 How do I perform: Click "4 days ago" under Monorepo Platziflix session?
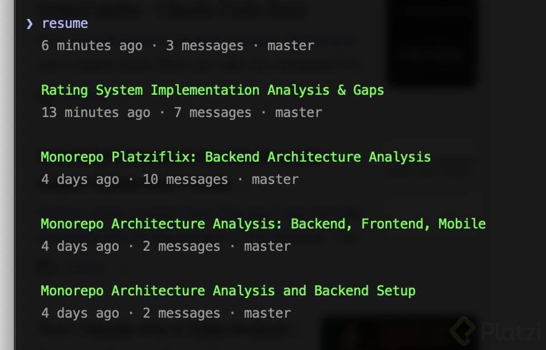80,179
